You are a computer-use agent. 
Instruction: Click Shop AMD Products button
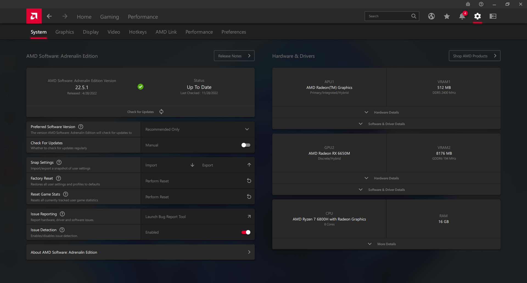tap(475, 56)
